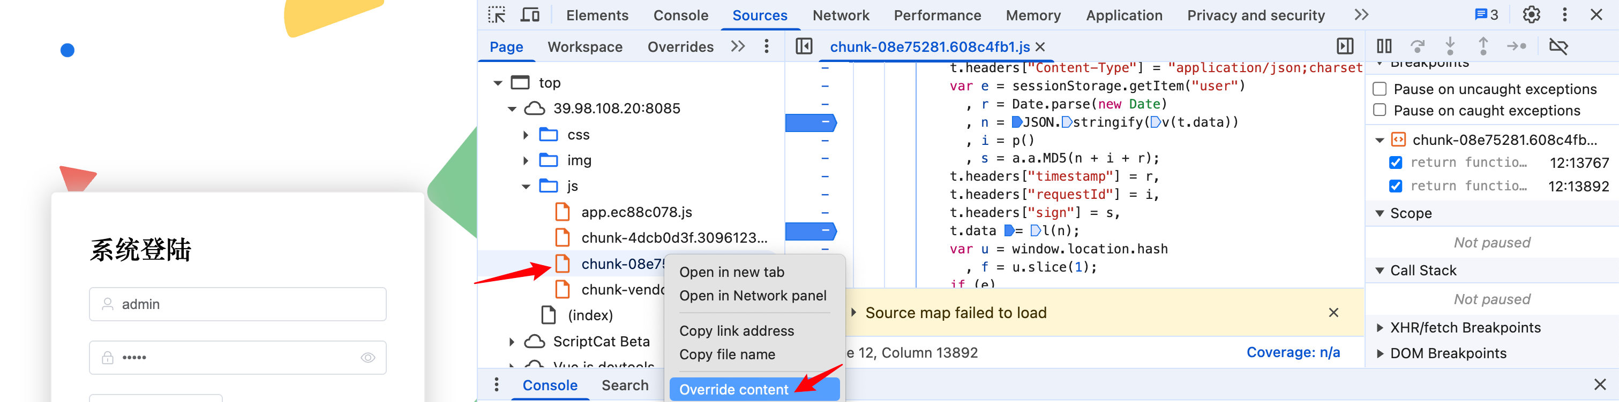The height and width of the screenshot is (402, 1619).
Task: Close the DevTools panel
Action: [1596, 14]
